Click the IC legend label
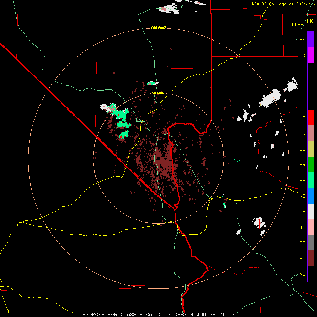 (303, 228)
